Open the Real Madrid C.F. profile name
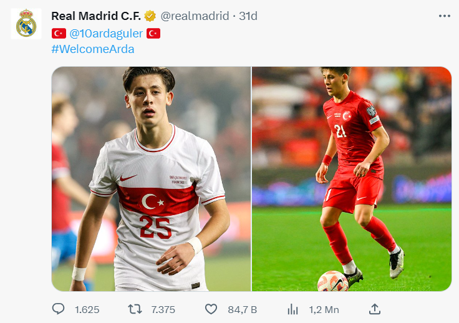This screenshot has height=323, width=459. pyautogui.click(x=96, y=16)
